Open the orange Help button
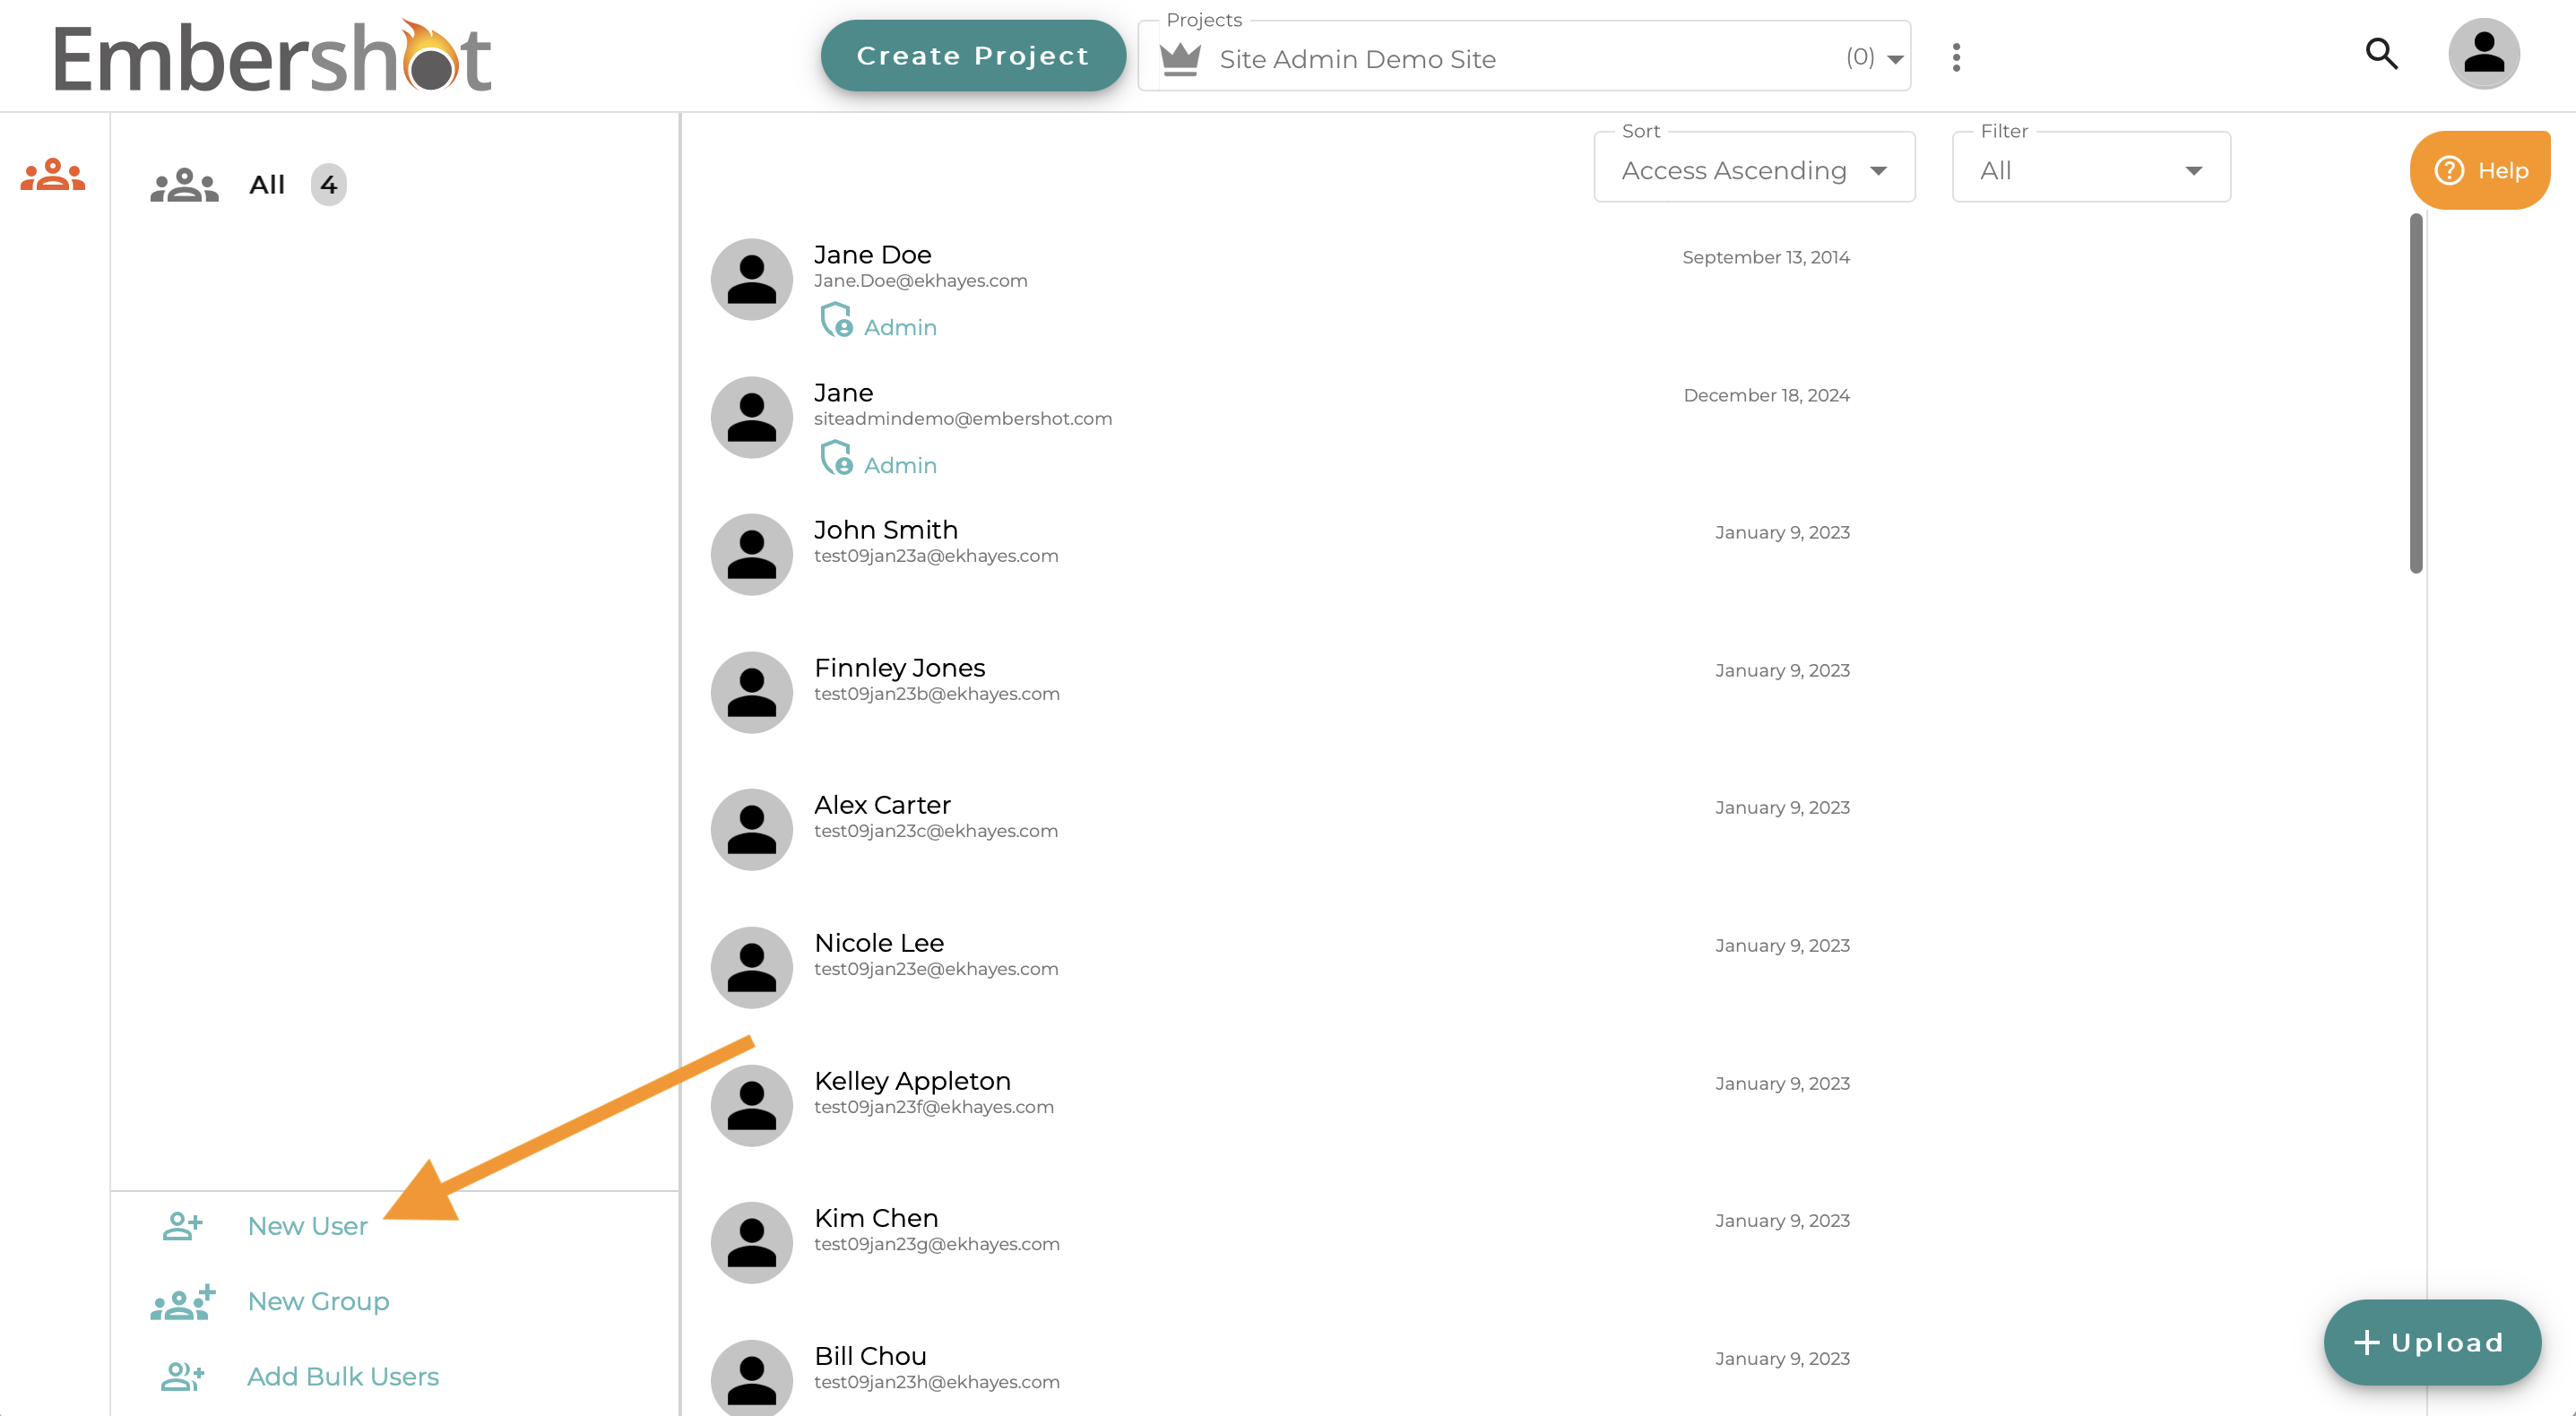Viewport: 2576px width, 1416px height. (2480, 170)
